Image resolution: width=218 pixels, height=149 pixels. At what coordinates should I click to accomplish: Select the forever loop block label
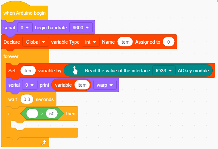pos(11,56)
